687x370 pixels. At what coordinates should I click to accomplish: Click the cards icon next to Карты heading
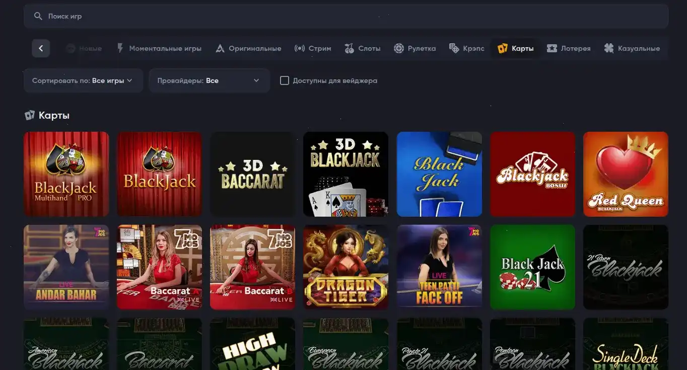click(29, 115)
